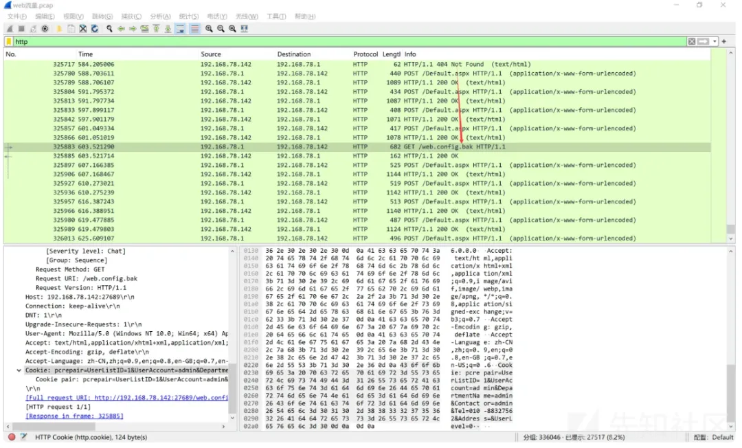Click the start capture shark fin icon

tap(10, 29)
